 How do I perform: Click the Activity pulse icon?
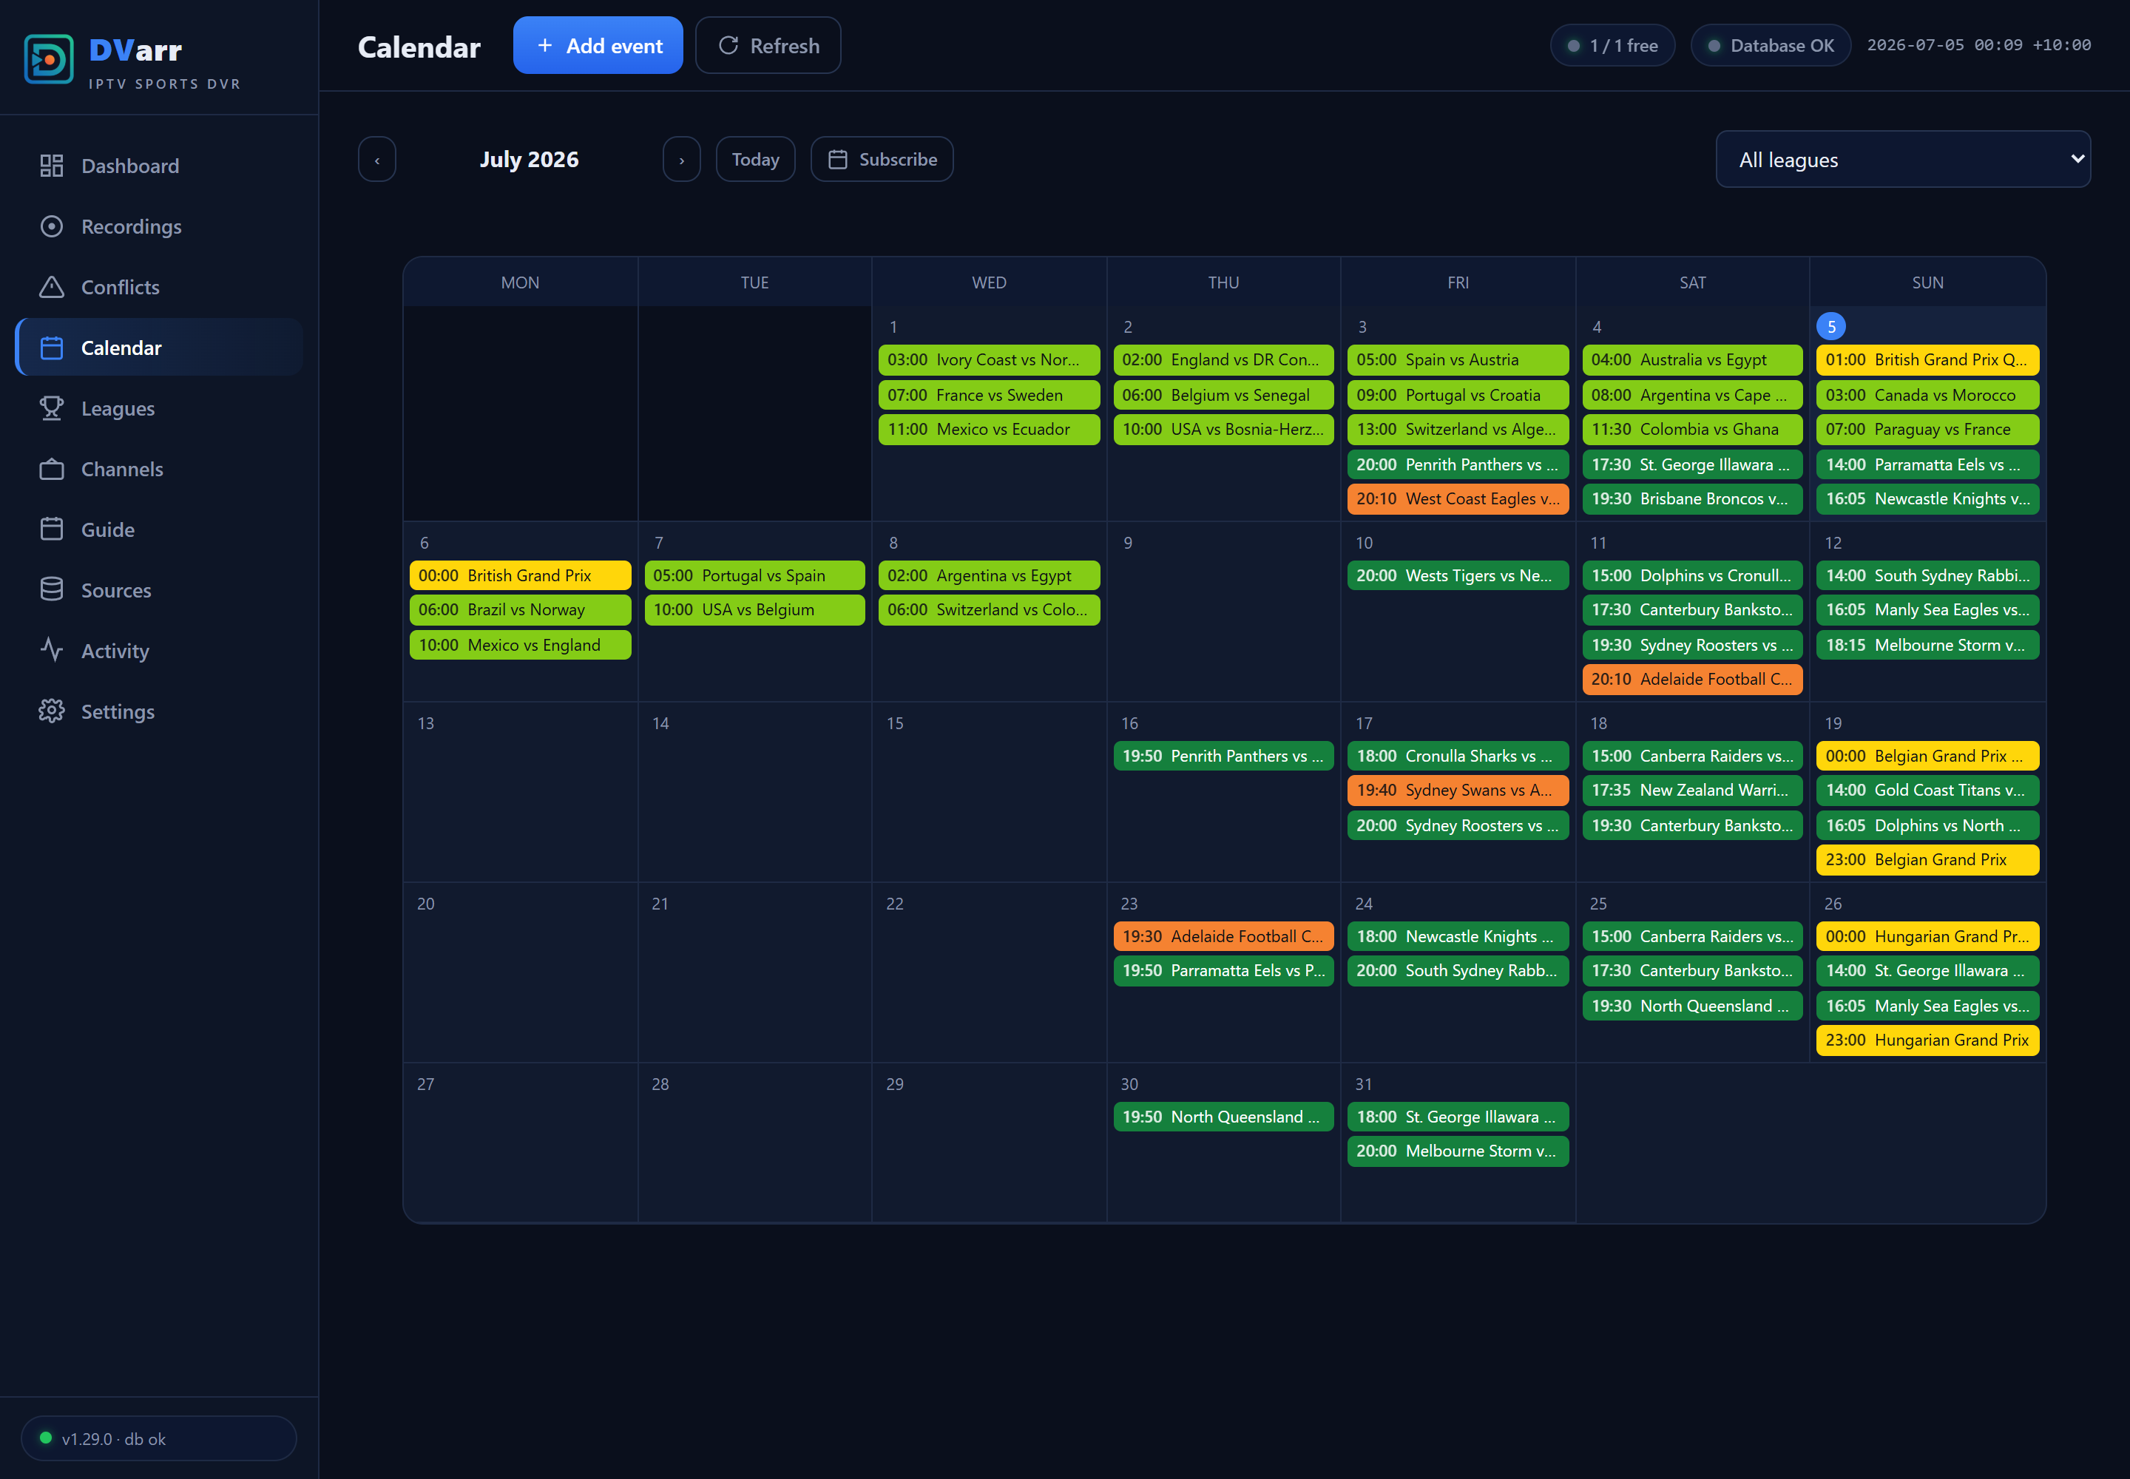pyautogui.click(x=52, y=651)
